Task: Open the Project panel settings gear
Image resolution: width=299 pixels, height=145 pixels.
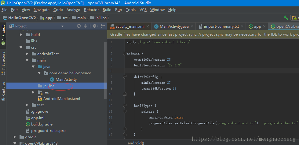Action: [95, 26]
